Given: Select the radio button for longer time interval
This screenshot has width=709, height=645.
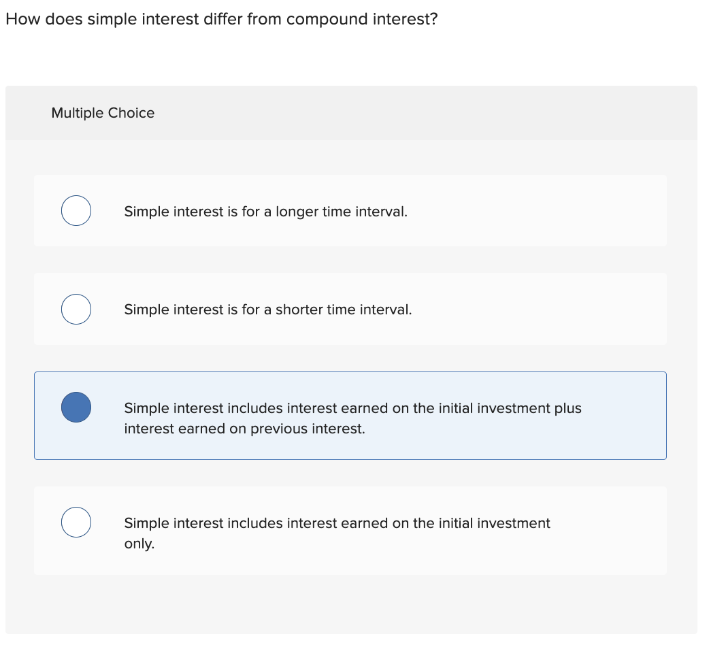Looking at the screenshot, I should click(x=76, y=210).
